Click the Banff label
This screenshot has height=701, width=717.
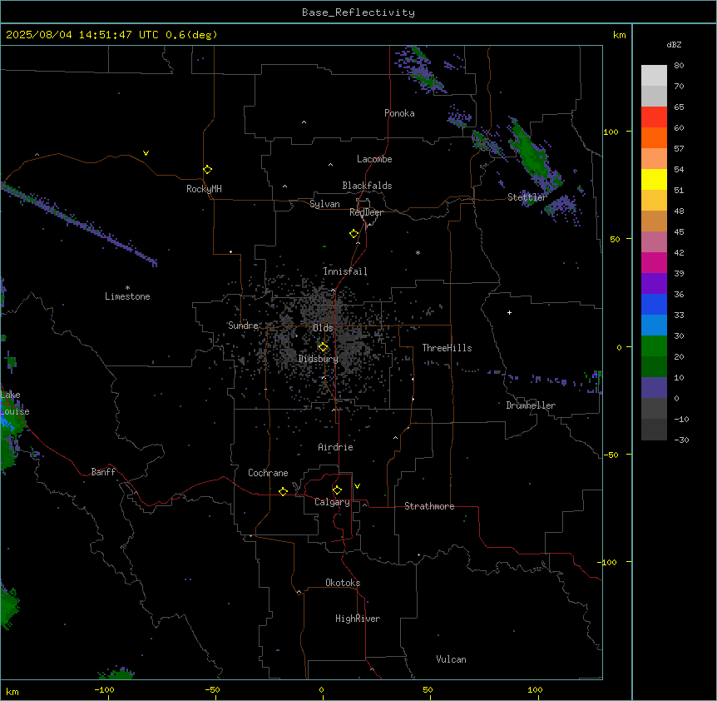point(103,472)
